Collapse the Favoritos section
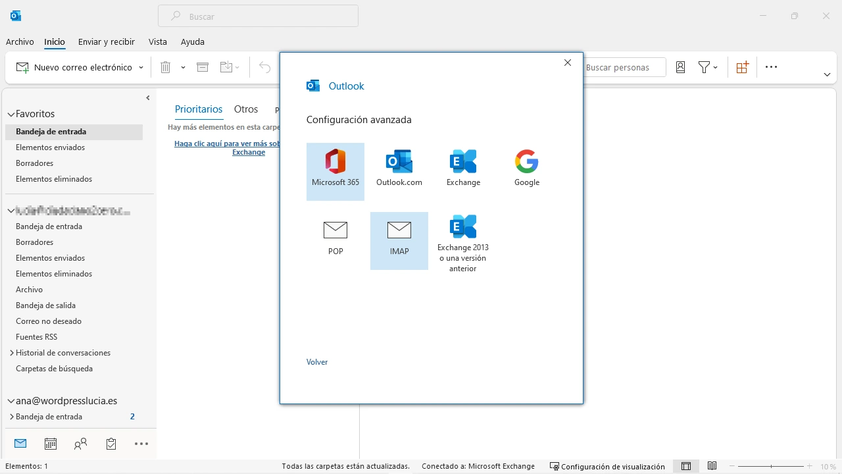The width and height of the screenshot is (842, 474). click(11, 115)
